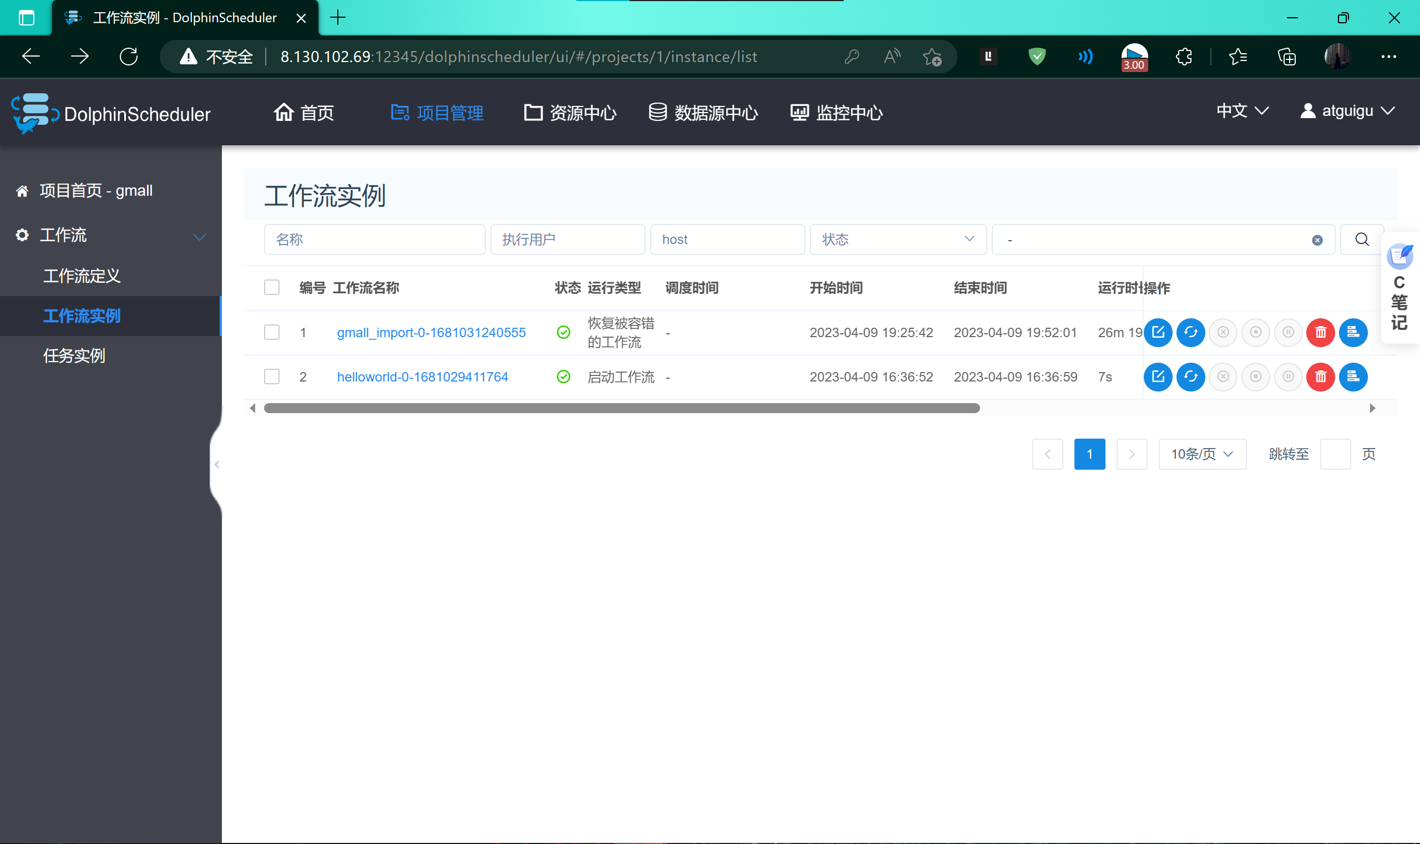Open the Gantt chart for the helloworld instance

[x=1353, y=377]
